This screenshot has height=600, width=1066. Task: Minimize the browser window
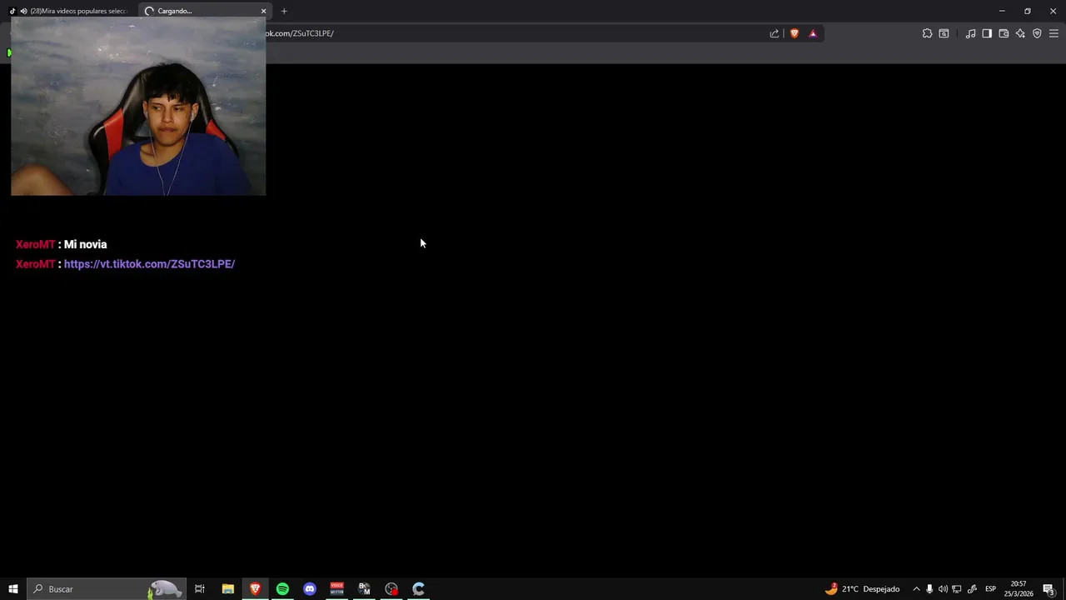click(x=1001, y=11)
